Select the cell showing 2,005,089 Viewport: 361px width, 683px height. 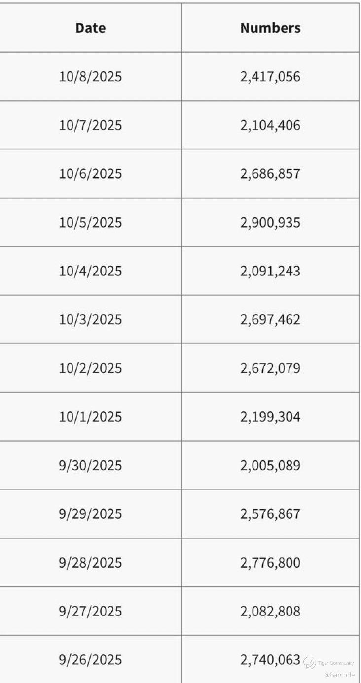[x=270, y=465]
